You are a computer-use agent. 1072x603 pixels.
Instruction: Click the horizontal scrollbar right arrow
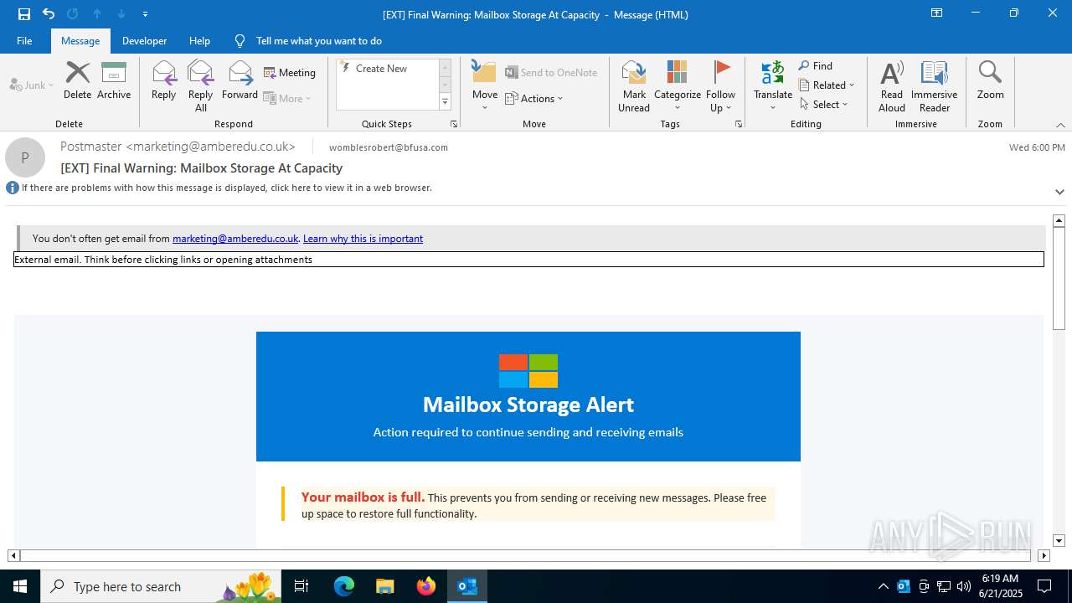pyautogui.click(x=1044, y=555)
